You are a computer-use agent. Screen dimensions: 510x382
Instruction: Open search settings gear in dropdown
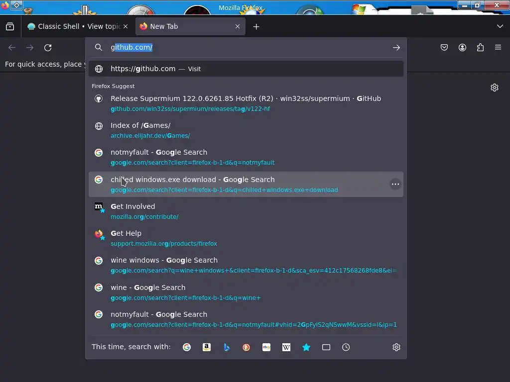[x=396, y=347]
